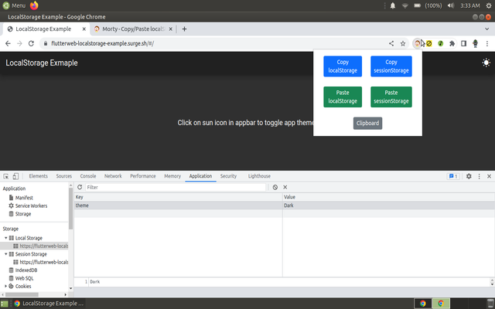Open the Clipboard button in extension popup
The image size is (495, 309).
tap(367, 123)
